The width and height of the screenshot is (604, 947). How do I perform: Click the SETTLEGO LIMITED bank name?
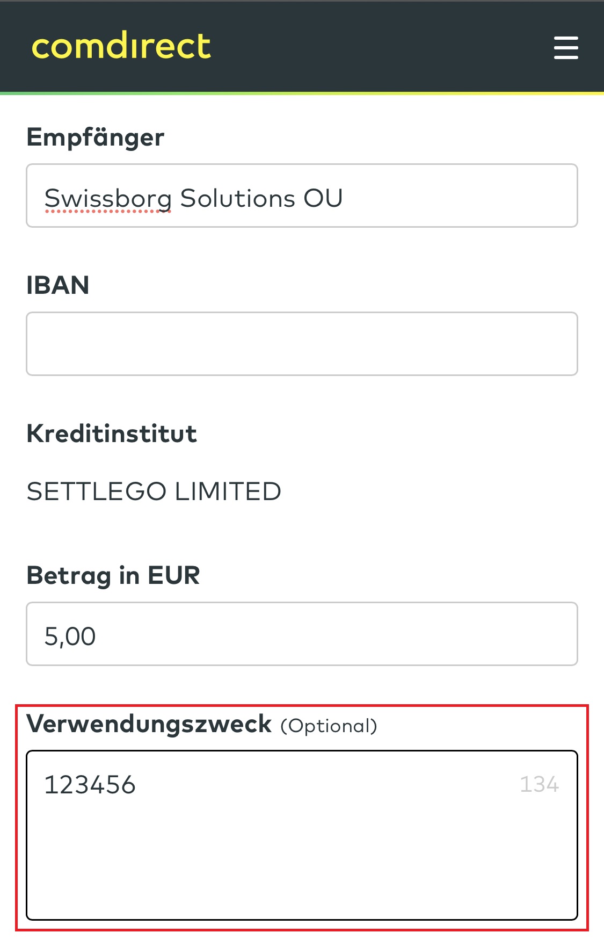coord(154,490)
